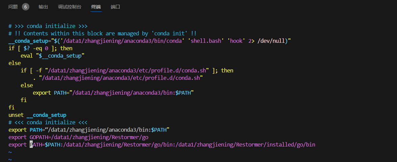This screenshot has width=397, height=162.
Task: Click the 'if [ $? -eq 0 ]; then' line
Action: tap(40, 48)
